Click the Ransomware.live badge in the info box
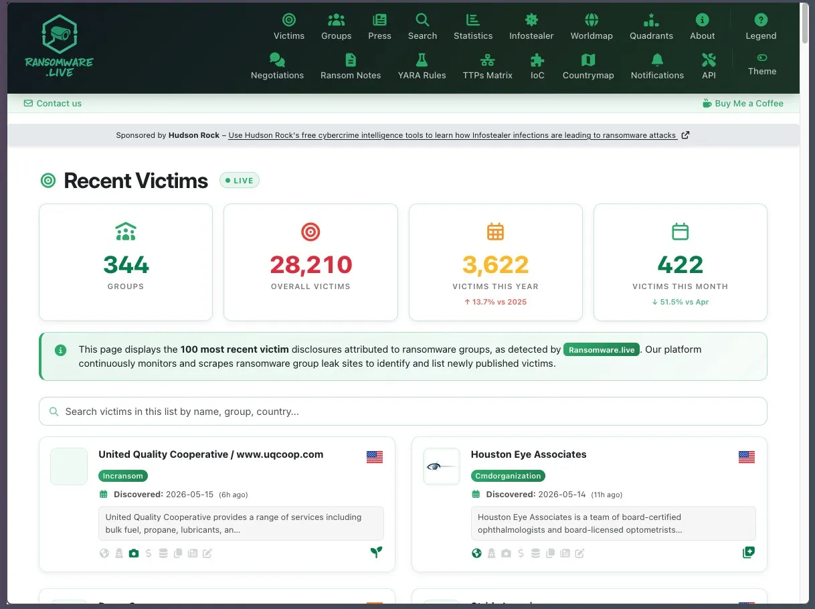The width and height of the screenshot is (815, 609). 602,349
